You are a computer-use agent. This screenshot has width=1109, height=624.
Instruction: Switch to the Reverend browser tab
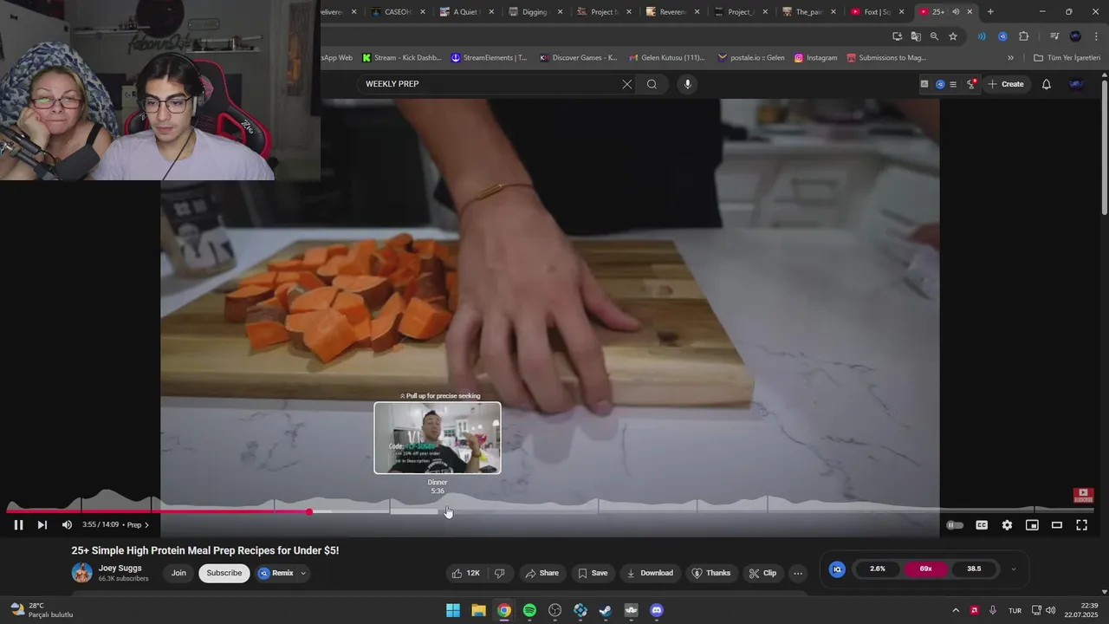672,12
